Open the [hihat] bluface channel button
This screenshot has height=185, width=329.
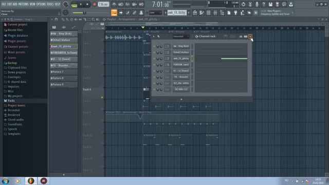point(181,52)
